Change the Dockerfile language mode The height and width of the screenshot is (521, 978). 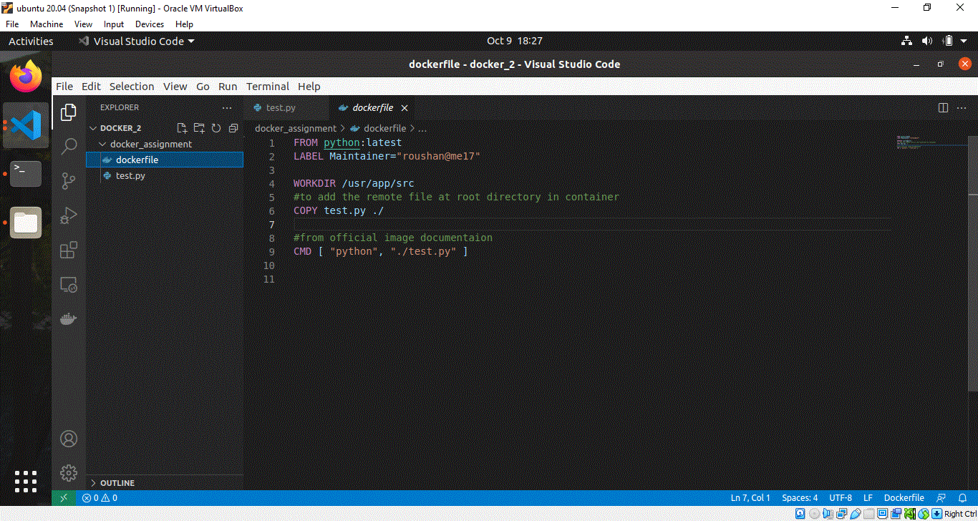click(x=904, y=497)
